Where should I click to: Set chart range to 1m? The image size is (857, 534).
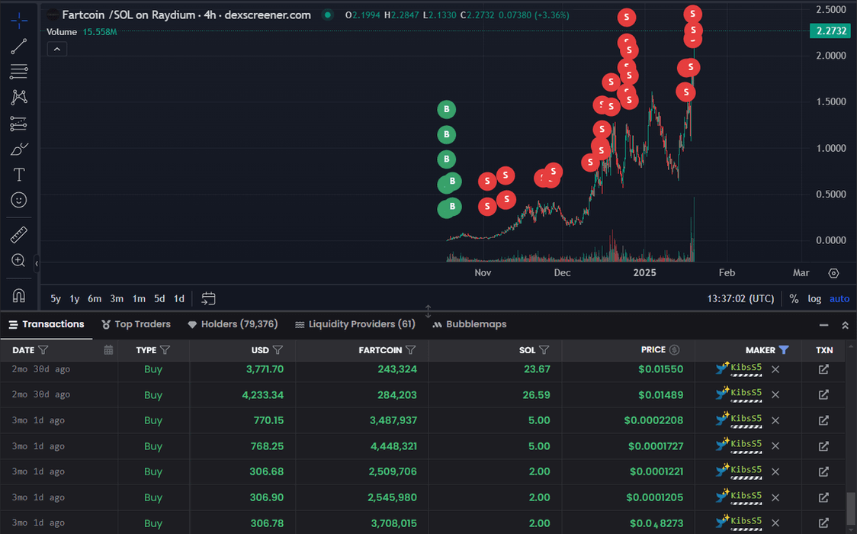tap(139, 298)
